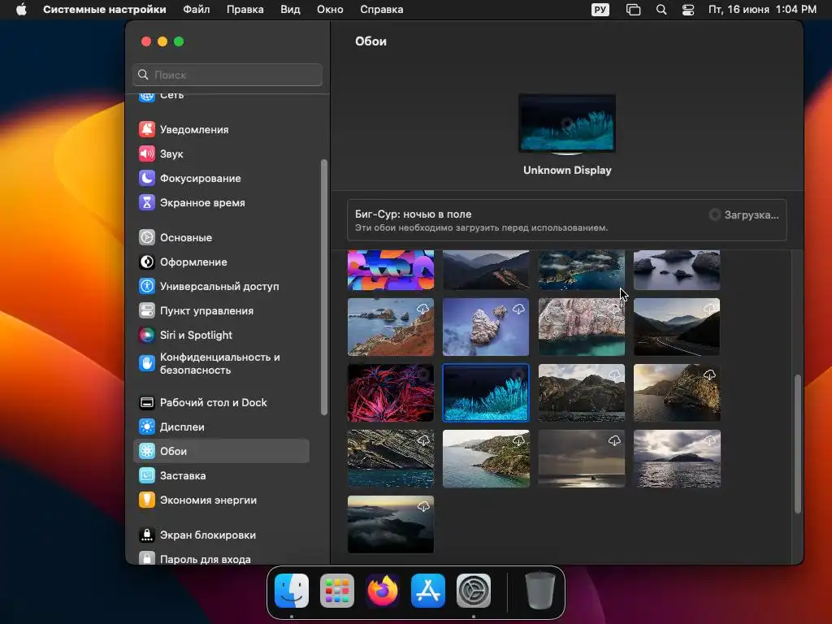This screenshot has width=832, height=624.
Task: Open the Trash in the Dock
Action: coord(539,591)
